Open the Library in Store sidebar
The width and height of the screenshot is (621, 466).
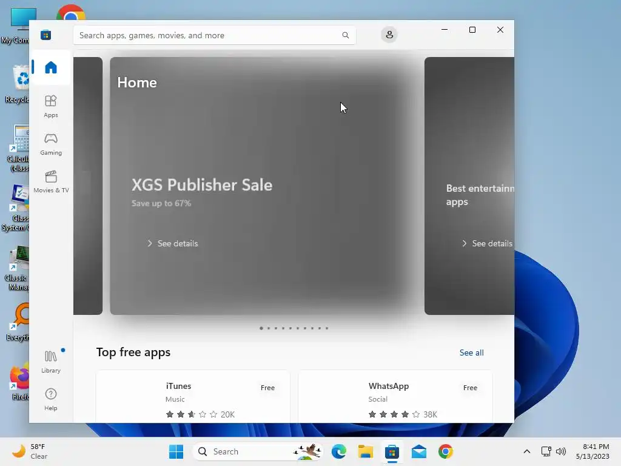click(51, 362)
